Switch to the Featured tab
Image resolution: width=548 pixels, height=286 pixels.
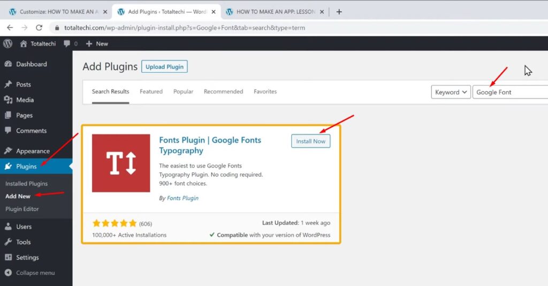pyautogui.click(x=151, y=91)
